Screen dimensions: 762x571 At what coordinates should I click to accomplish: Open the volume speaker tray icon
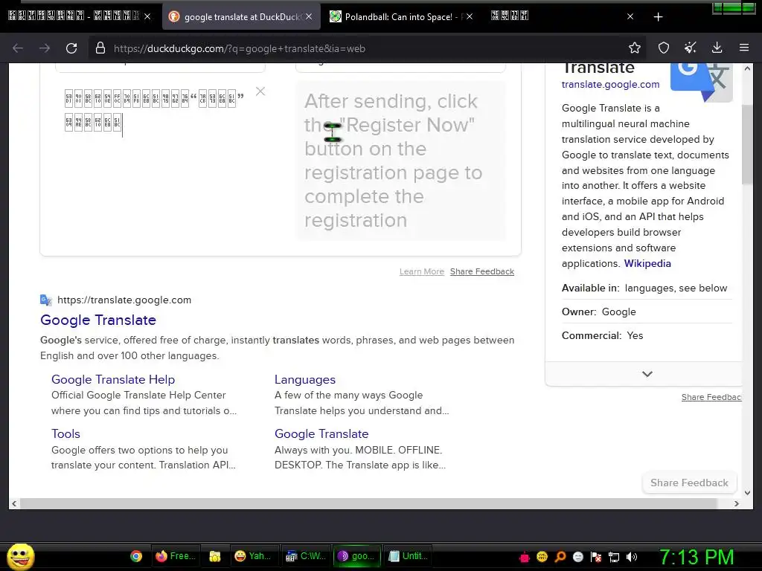[632, 557]
